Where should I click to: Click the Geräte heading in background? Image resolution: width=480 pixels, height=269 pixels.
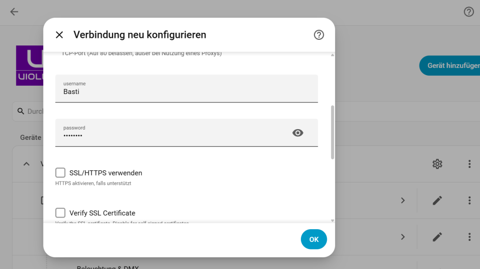coord(30,138)
